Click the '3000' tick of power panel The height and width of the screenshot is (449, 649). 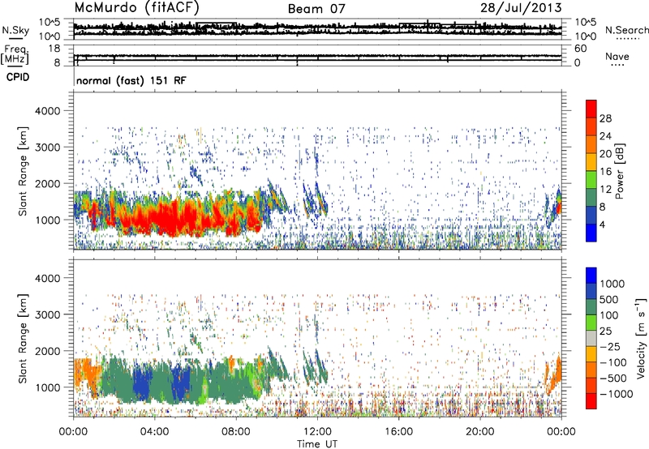tap(48, 148)
